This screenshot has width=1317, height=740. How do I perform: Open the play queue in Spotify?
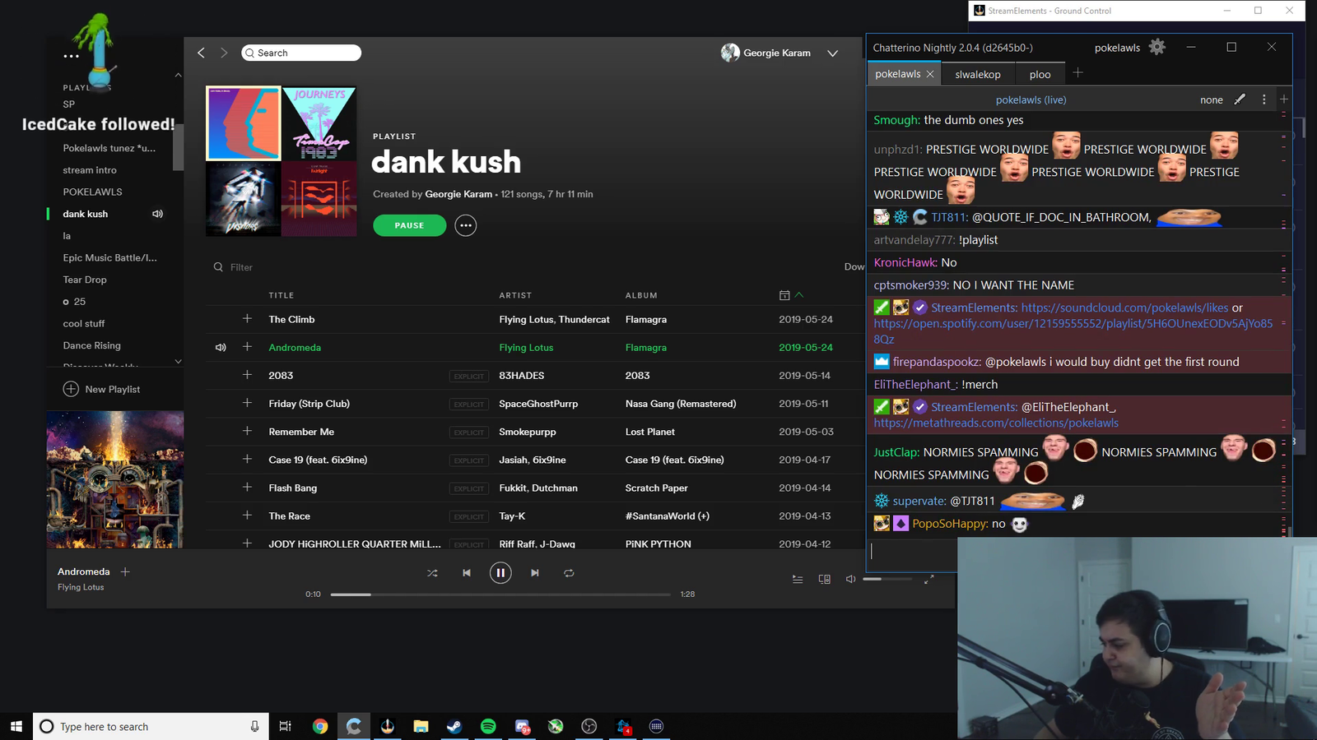(798, 579)
